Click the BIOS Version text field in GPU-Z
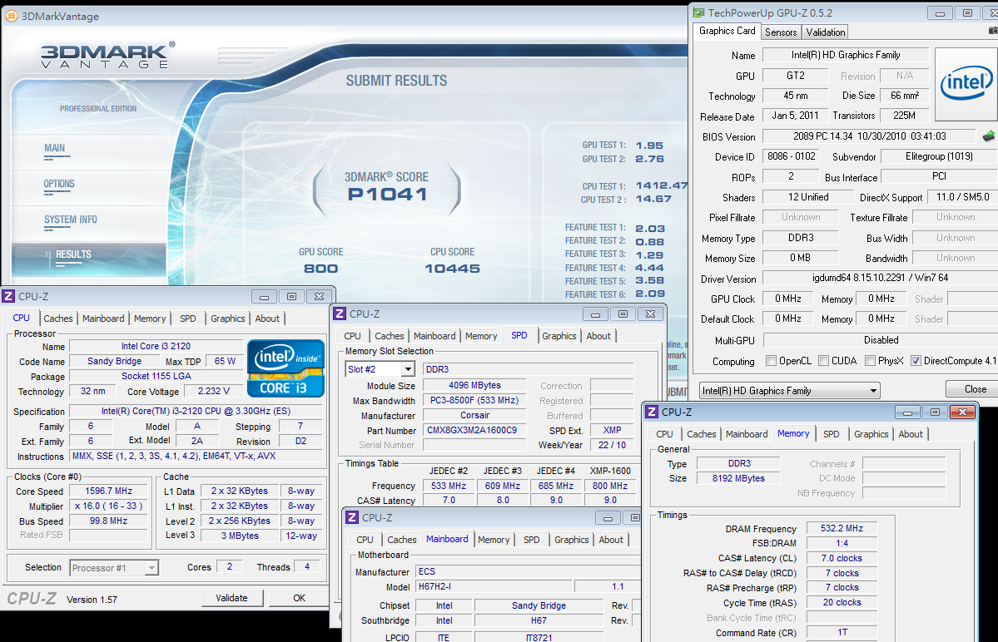Screen dimensions: 998x642 (x=869, y=136)
